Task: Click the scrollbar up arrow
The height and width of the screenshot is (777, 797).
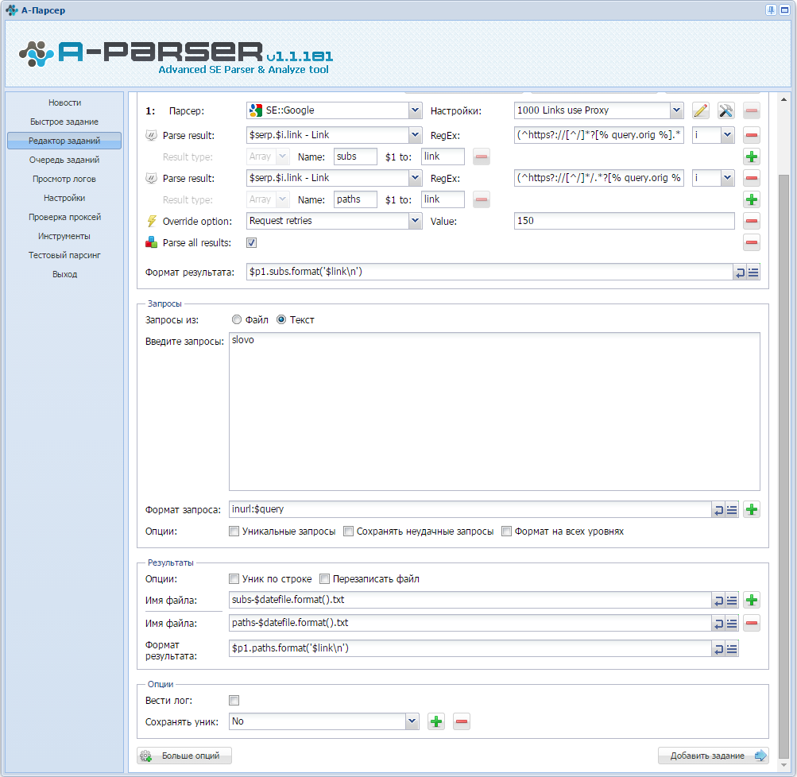Action: pyautogui.click(x=783, y=99)
